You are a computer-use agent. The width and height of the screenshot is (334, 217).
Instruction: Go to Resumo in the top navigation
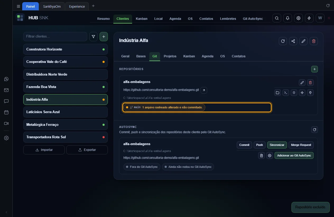tap(103, 19)
